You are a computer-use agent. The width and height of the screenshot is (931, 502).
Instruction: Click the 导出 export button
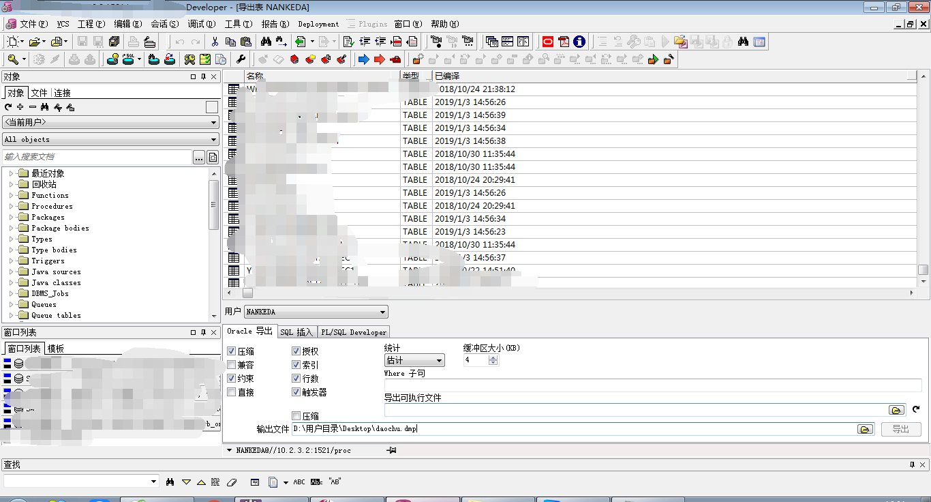click(x=901, y=428)
